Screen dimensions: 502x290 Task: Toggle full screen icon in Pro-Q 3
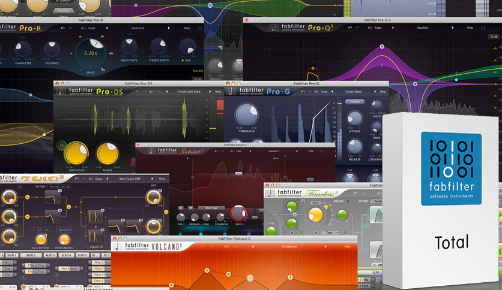pyautogui.click(x=483, y=28)
